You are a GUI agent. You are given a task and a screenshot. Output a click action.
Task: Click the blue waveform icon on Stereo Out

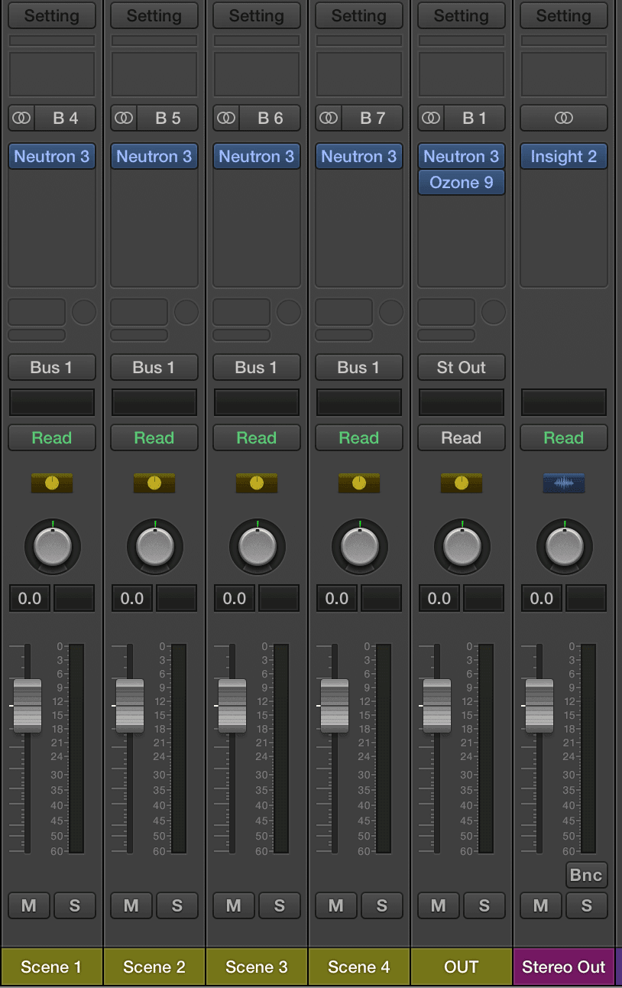pyautogui.click(x=564, y=483)
